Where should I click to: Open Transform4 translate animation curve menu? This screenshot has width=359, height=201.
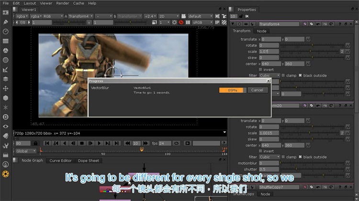[x=308, y=39]
